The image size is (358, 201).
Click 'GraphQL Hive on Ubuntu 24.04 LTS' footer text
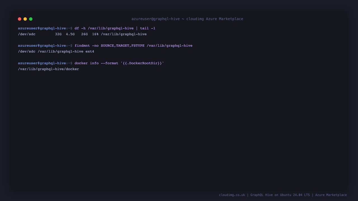pos(280,195)
